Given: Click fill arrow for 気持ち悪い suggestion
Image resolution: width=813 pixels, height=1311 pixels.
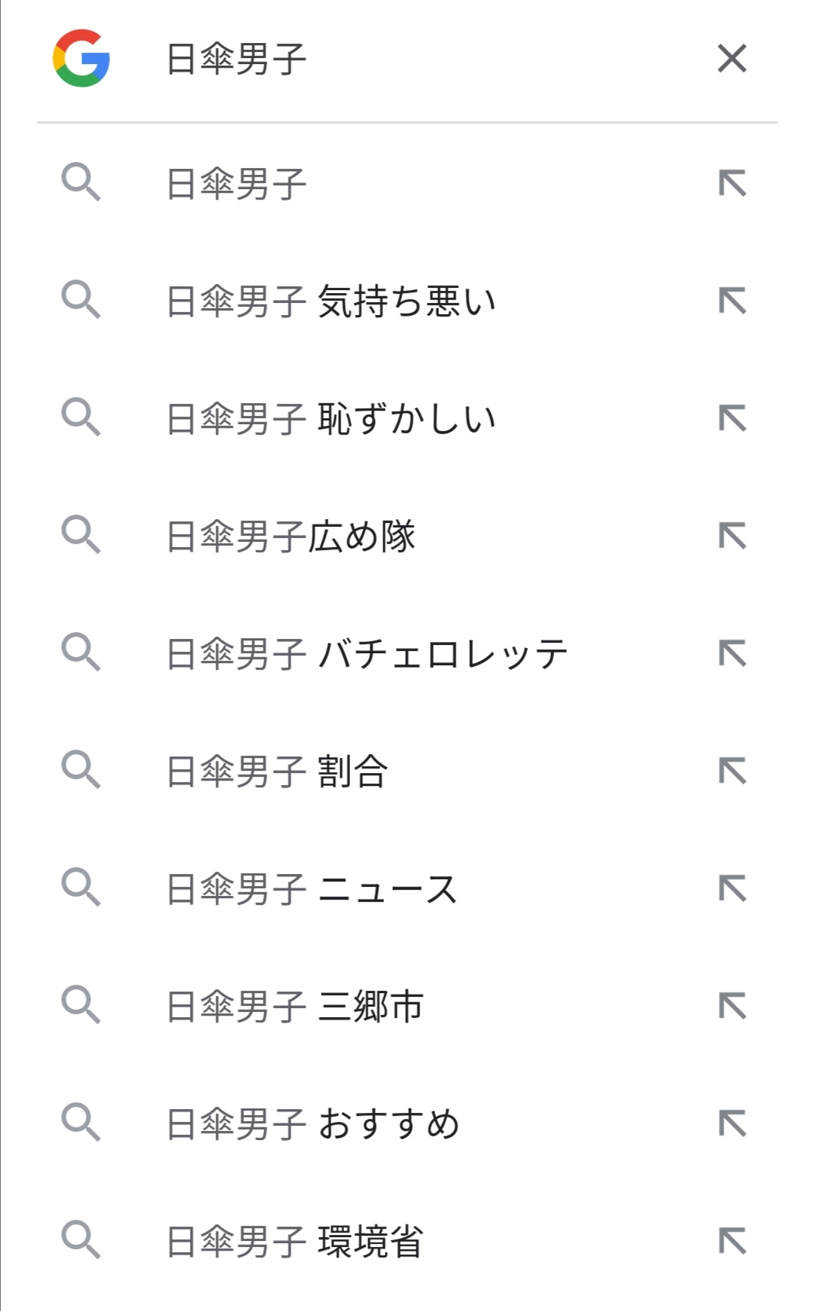Looking at the screenshot, I should pyautogui.click(x=732, y=301).
